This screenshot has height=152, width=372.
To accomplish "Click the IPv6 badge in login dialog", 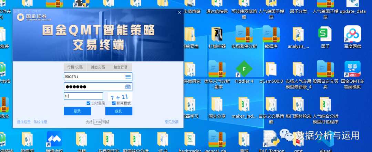I will (97, 122).
